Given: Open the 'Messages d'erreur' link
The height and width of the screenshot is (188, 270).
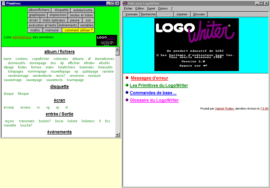Looking at the screenshot, I should [x=149, y=78].
